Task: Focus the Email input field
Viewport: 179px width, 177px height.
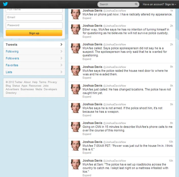Action: pos(34,17)
